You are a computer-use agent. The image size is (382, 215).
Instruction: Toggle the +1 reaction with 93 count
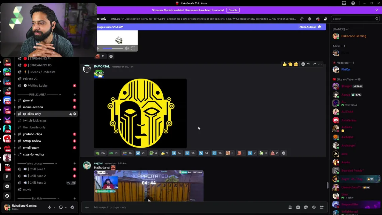click(x=114, y=153)
